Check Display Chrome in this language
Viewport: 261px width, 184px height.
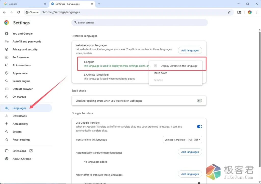pyautogui.click(x=155, y=66)
